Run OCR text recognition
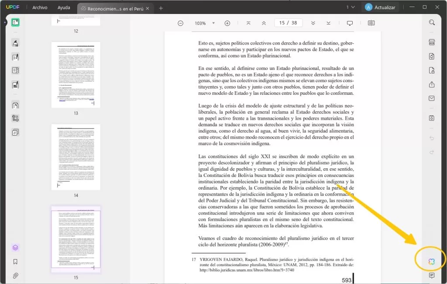Screen dimensions: 447x284 point(432,42)
